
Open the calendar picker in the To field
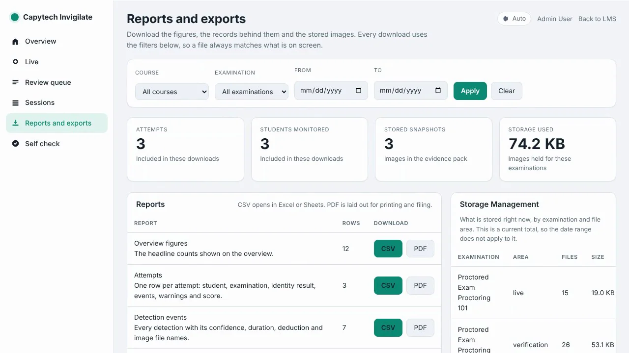(x=438, y=91)
